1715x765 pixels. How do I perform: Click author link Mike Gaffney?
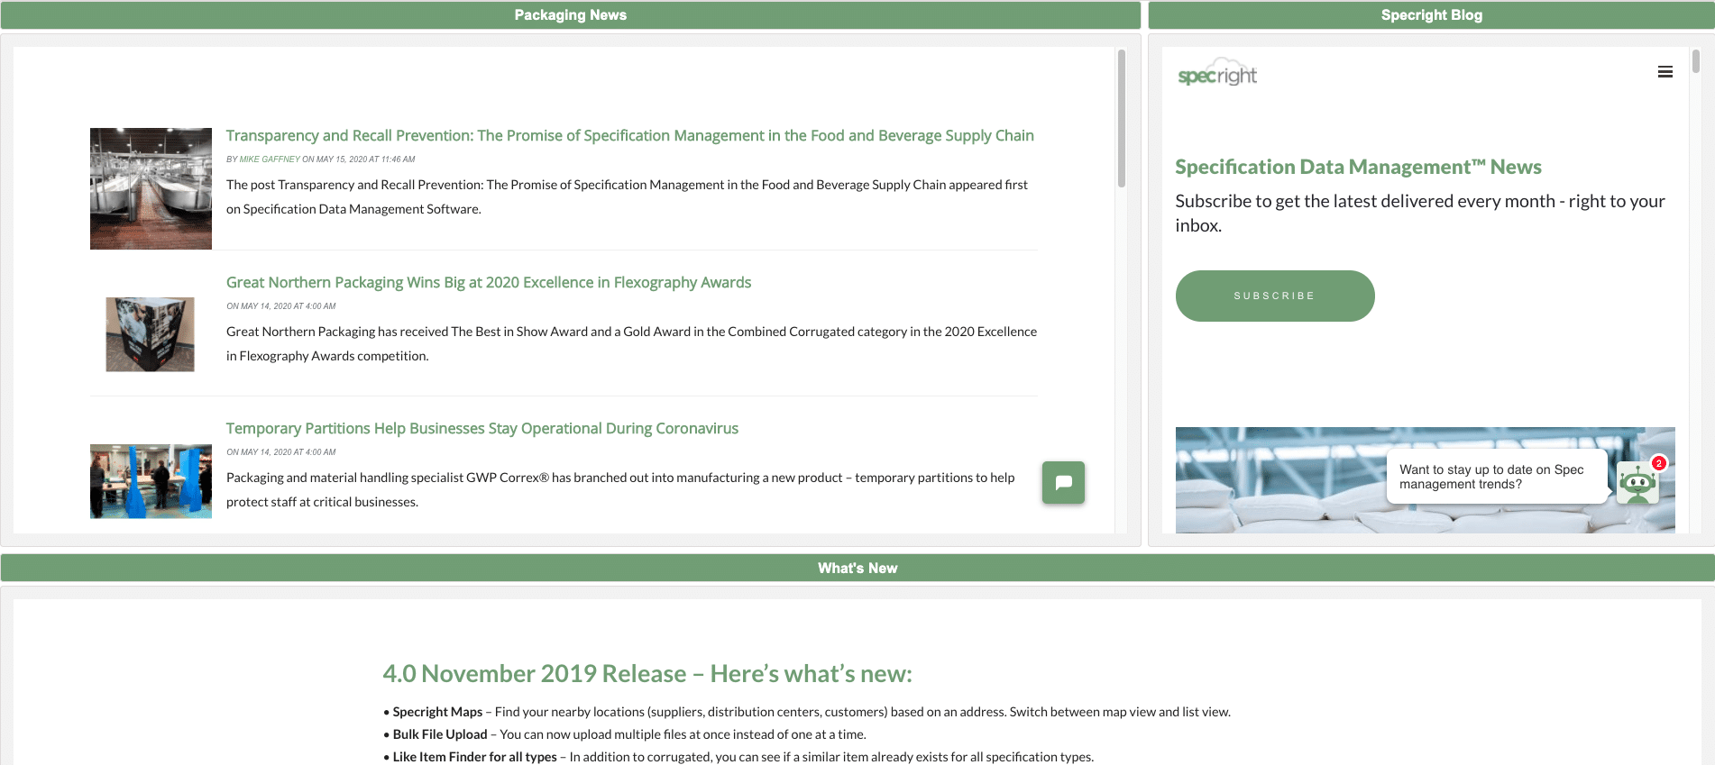coord(270,159)
